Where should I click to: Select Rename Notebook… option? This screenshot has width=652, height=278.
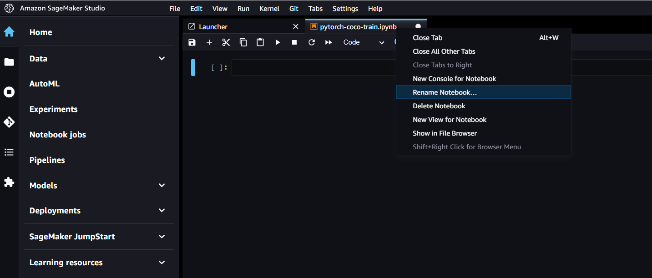tap(484, 92)
